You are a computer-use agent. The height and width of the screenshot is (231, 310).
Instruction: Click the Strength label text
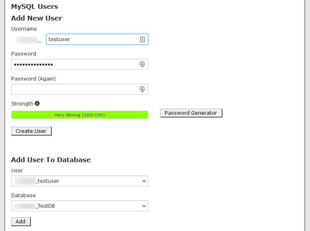click(x=22, y=103)
